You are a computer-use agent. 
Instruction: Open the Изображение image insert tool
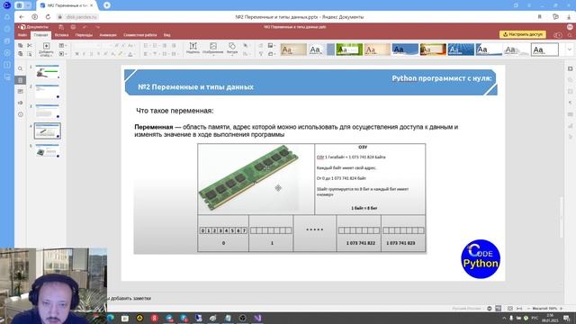pyautogui.click(x=213, y=48)
